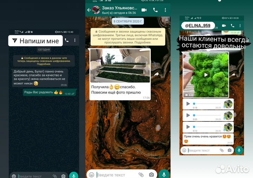Viewport: 253px width, 178px height.
Task: Open three-dot menu in the ELINA_959 chat
Action: click(x=240, y=26)
